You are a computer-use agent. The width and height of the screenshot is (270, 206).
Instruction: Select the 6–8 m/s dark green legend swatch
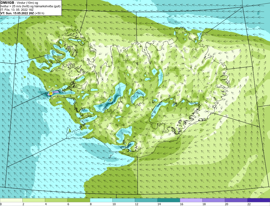(79, 200)
